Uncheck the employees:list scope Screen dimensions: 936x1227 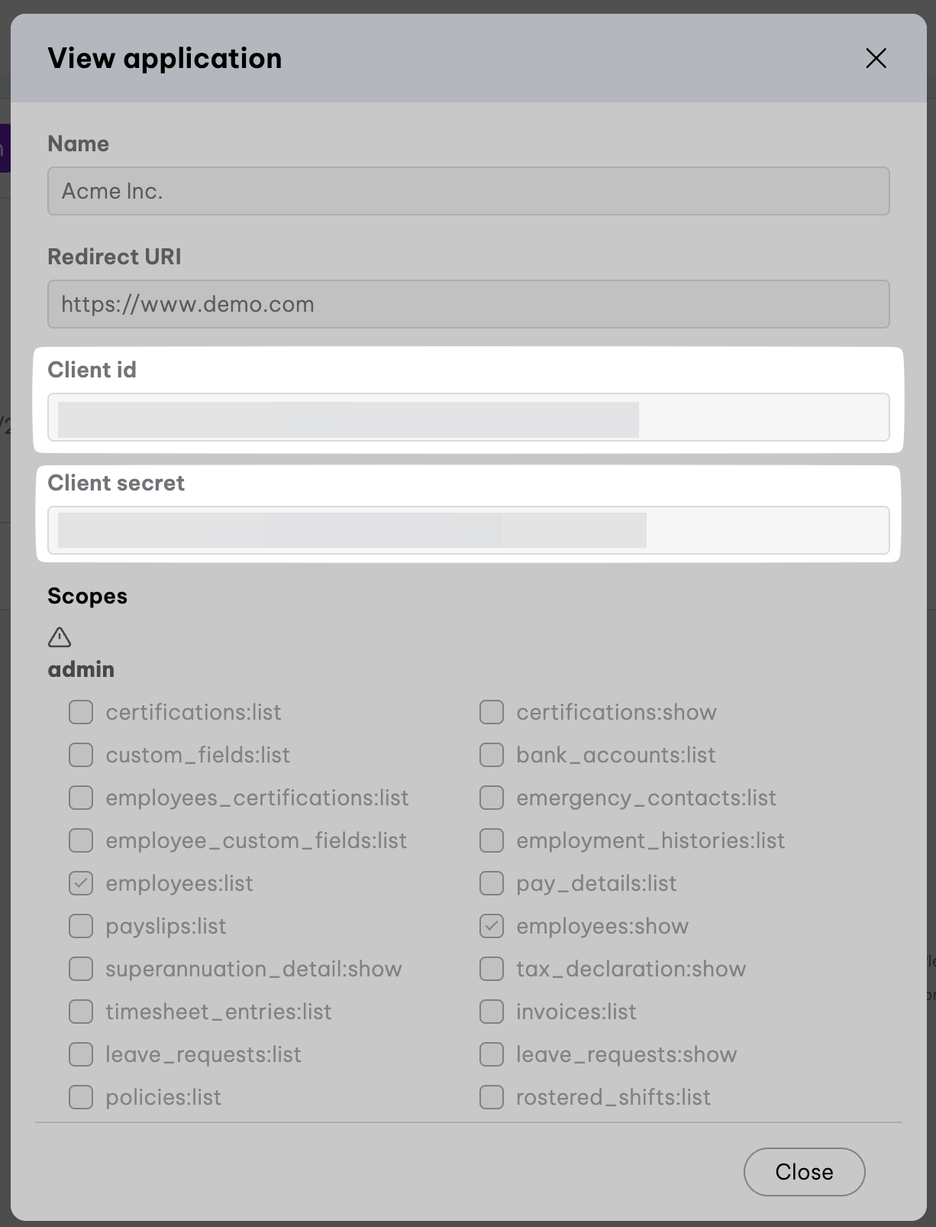tap(81, 883)
